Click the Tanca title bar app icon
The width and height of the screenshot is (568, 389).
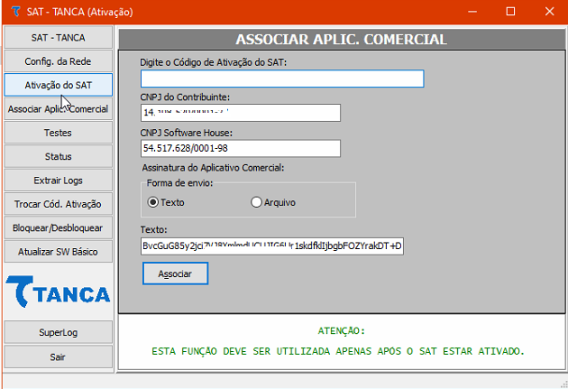15,12
